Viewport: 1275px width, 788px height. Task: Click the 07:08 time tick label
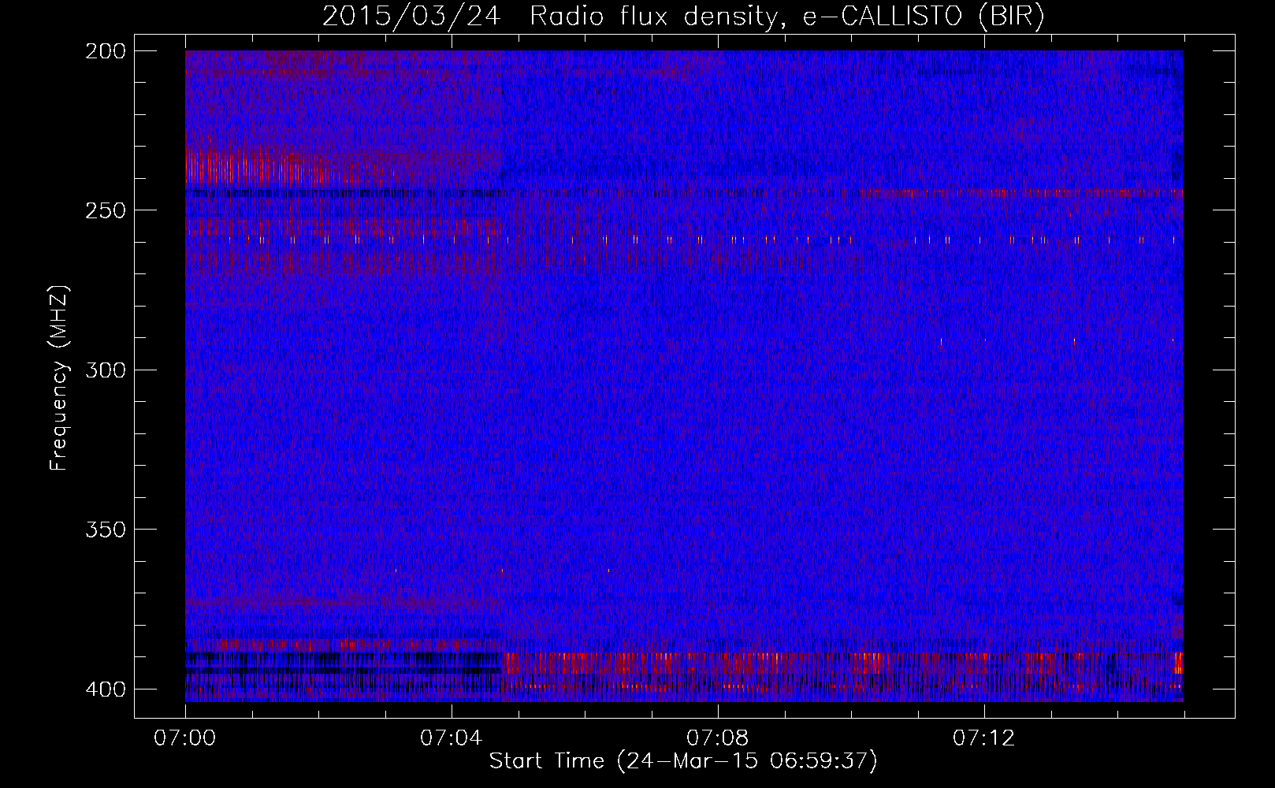click(718, 738)
